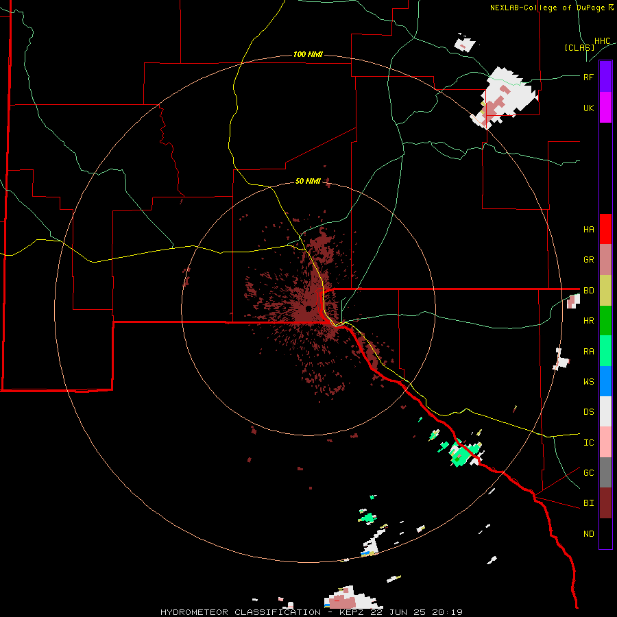Click the Hydrometeor Classification KEPZ caption
The height and width of the screenshot is (617, 617).
[x=311, y=612]
